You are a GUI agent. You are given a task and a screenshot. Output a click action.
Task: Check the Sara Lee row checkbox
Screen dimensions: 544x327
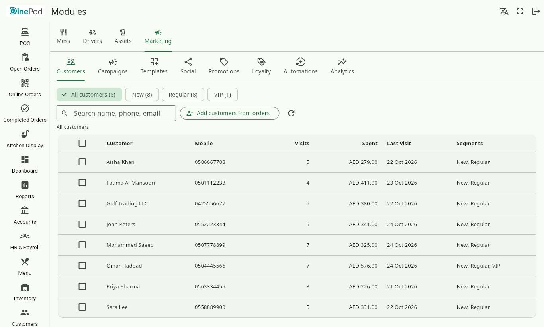[x=82, y=307]
